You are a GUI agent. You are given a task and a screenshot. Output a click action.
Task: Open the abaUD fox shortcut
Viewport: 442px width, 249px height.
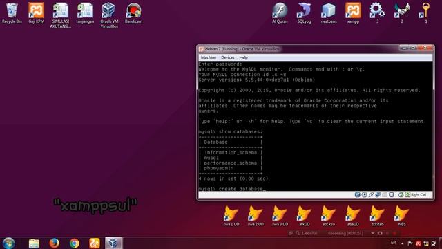click(353, 216)
